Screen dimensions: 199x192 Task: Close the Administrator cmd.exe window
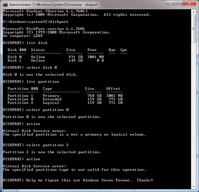(x=189, y=3)
